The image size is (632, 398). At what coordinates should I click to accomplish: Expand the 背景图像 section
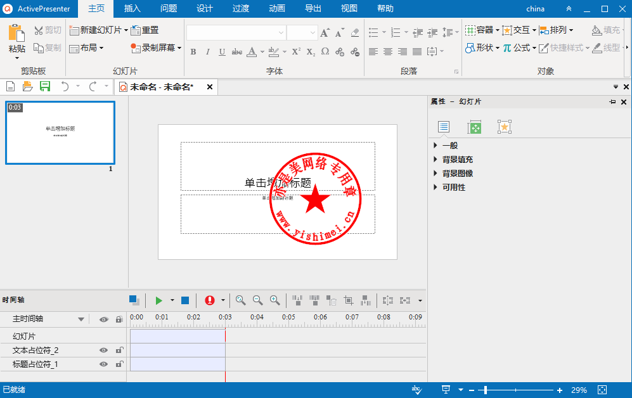coord(435,173)
